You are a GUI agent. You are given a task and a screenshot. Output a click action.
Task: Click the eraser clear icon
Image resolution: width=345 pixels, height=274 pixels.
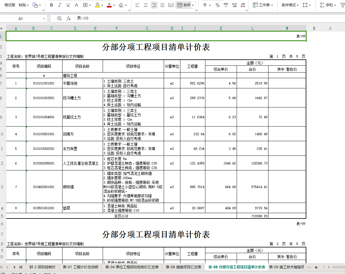coord(121,5)
